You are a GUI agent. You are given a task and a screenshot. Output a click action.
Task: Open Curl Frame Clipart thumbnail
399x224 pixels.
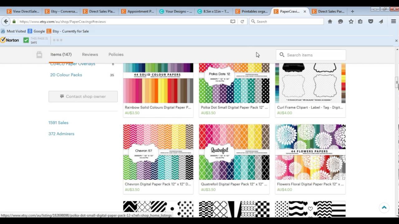coord(310,83)
